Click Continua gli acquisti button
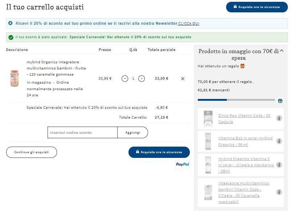 [32, 152]
